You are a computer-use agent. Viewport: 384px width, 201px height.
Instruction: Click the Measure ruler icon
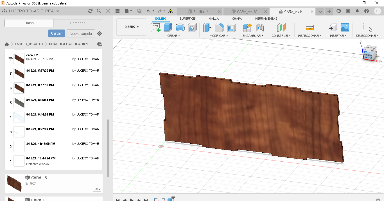click(x=310, y=28)
